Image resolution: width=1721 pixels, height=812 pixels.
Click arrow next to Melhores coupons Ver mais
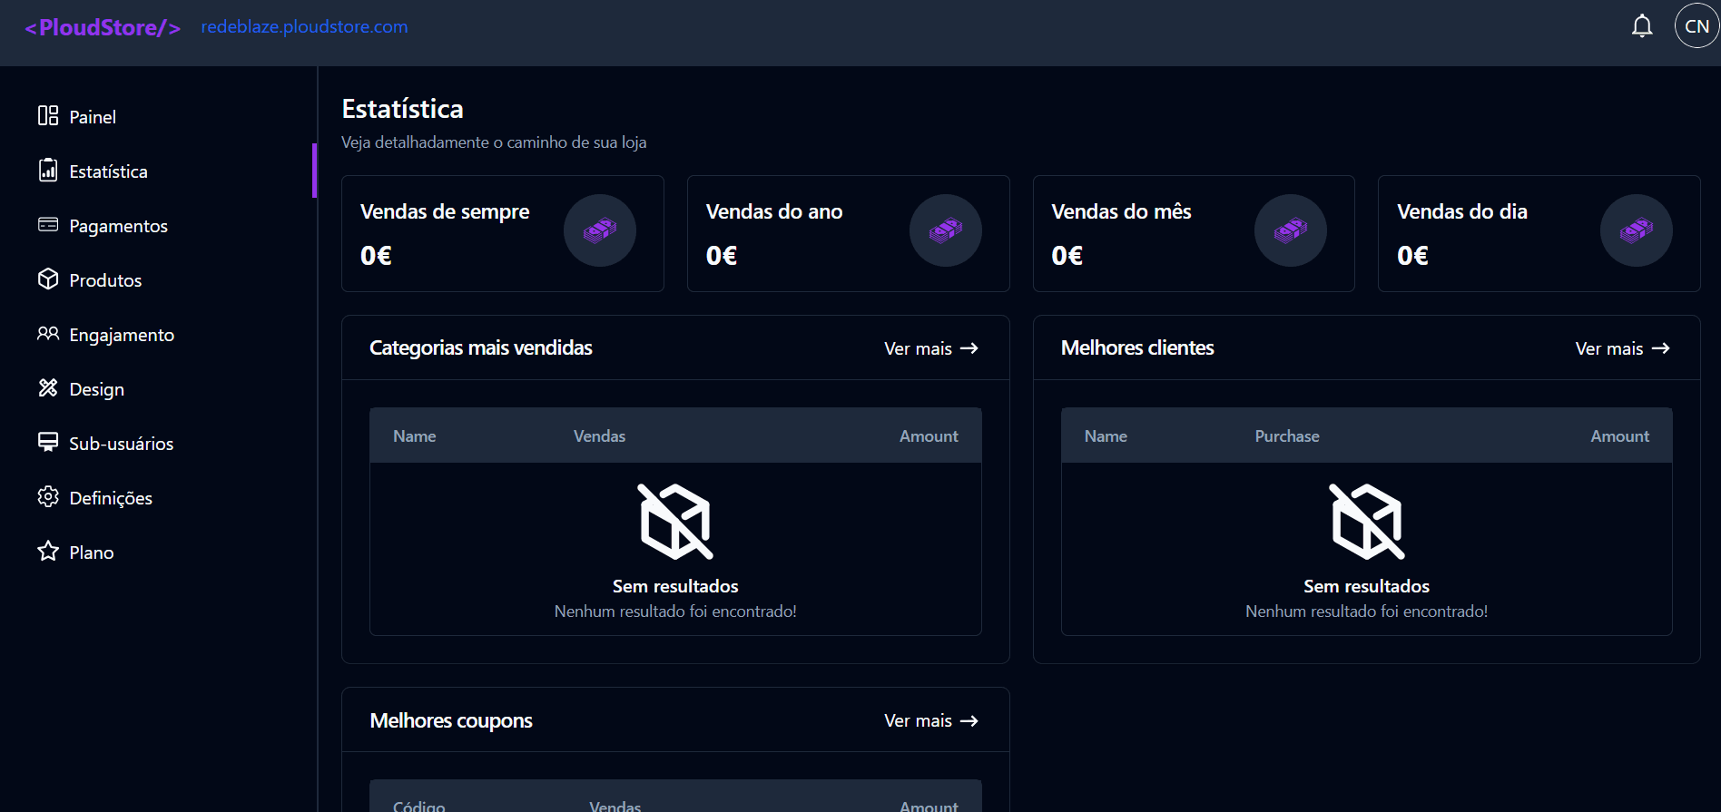click(969, 720)
